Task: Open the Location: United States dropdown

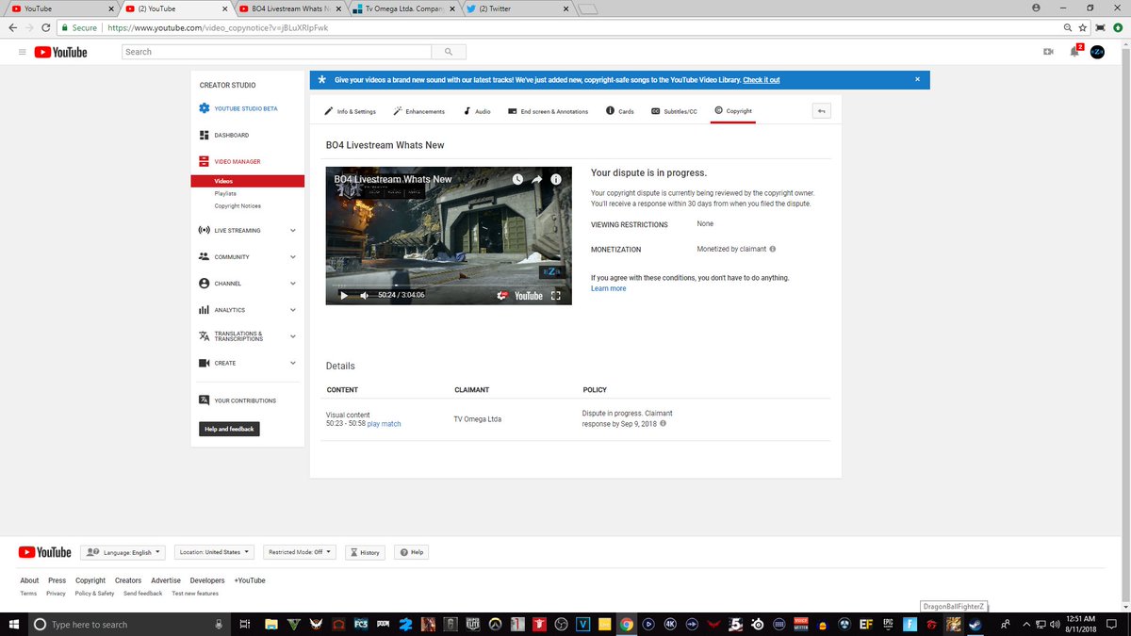Action: pos(214,552)
